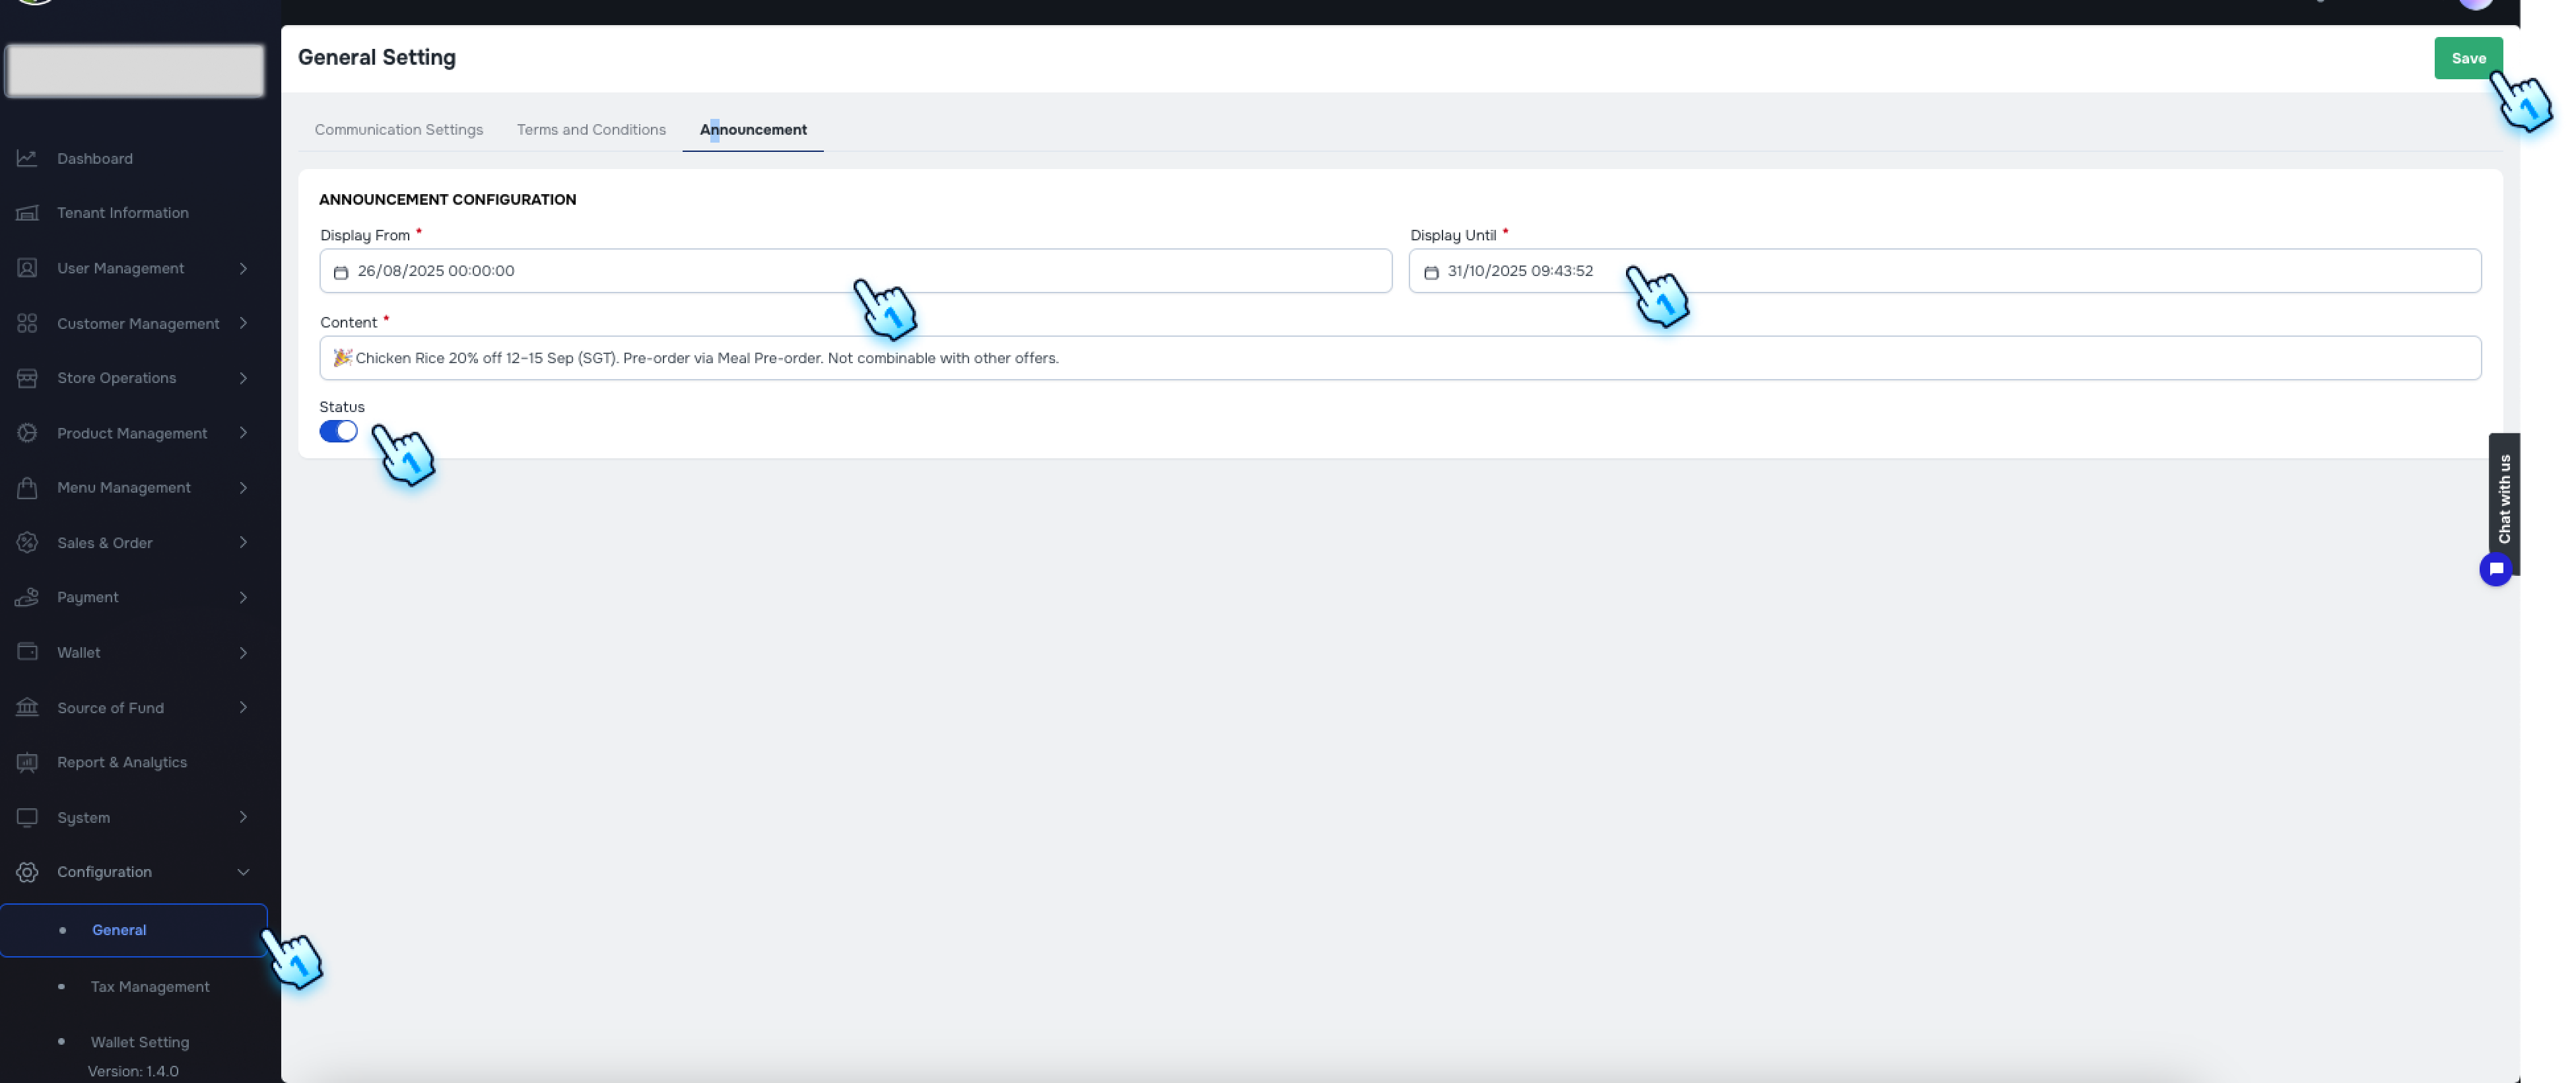
Task: Switch to the Communication Settings tab
Action: (x=398, y=129)
